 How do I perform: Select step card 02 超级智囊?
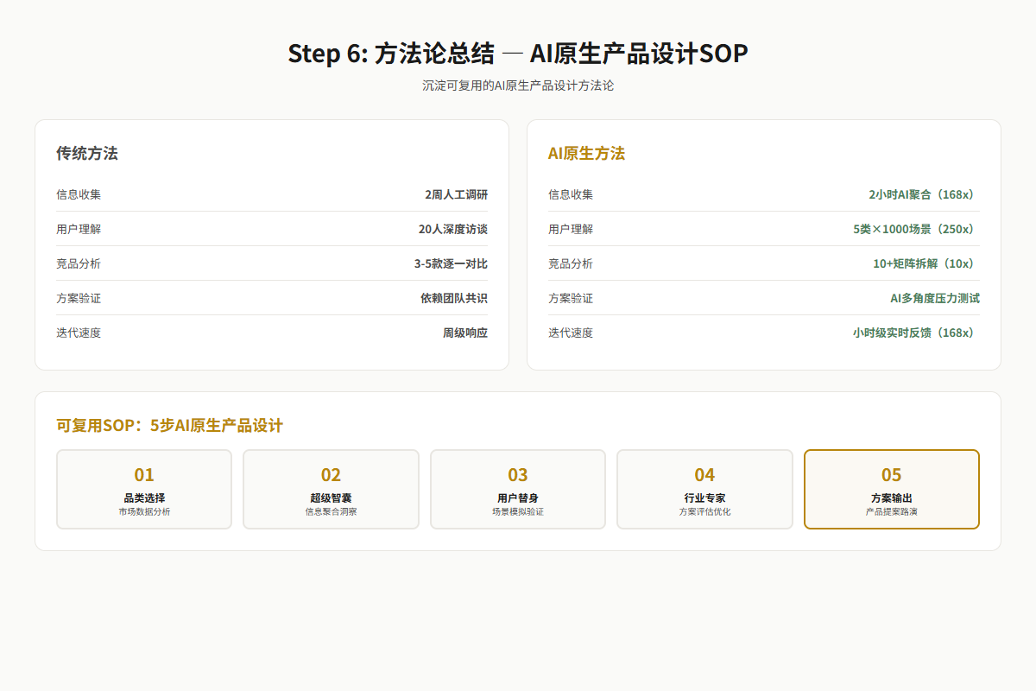point(331,489)
